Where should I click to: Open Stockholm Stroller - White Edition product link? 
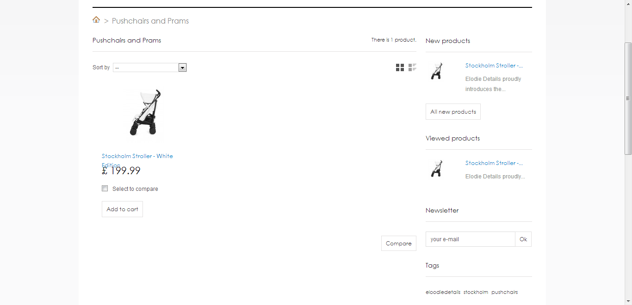[x=137, y=160]
